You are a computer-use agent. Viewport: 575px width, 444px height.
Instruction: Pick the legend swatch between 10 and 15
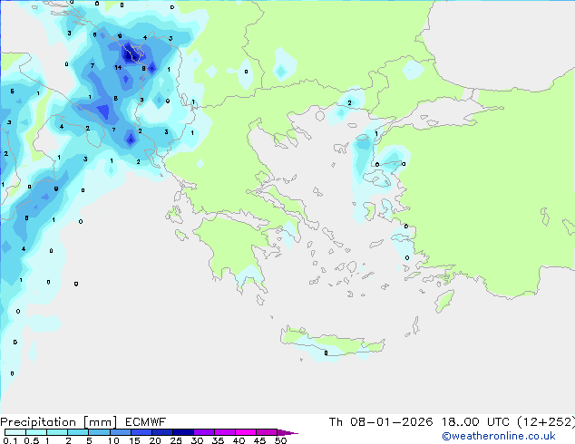point(121,432)
